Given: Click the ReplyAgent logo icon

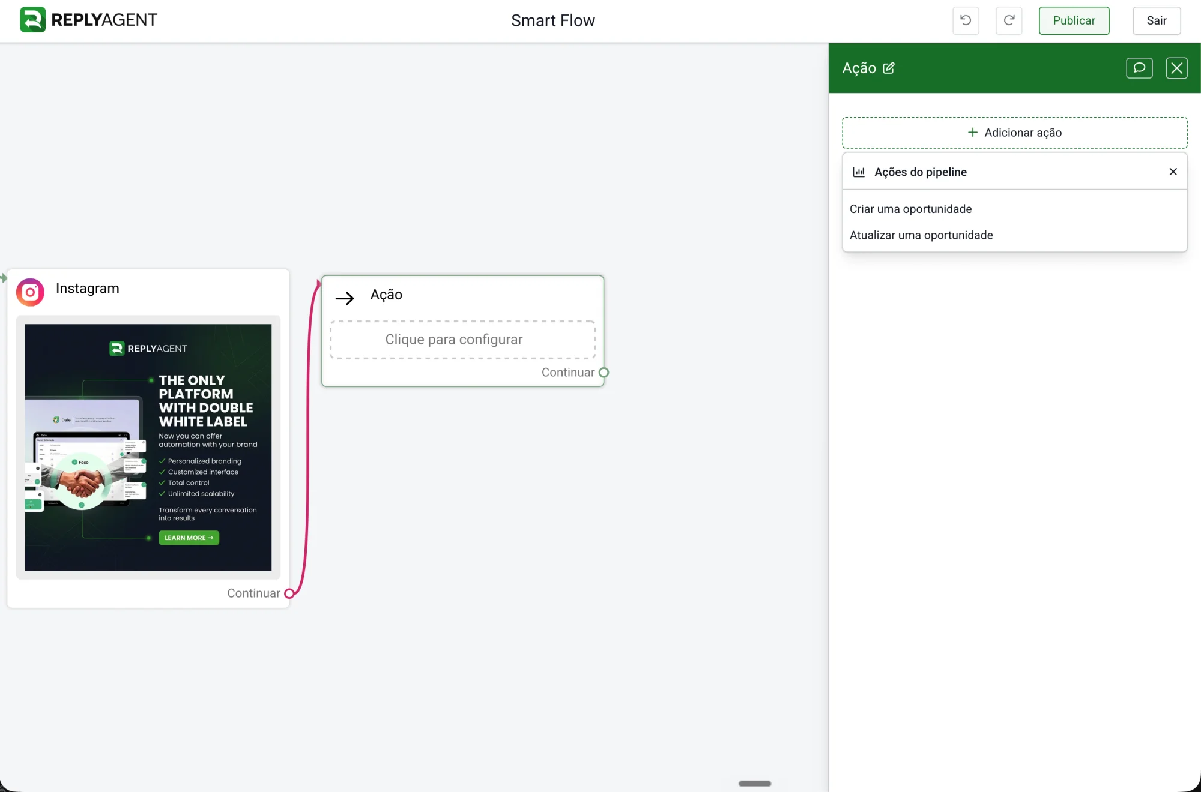Looking at the screenshot, I should [x=32, y=20].
